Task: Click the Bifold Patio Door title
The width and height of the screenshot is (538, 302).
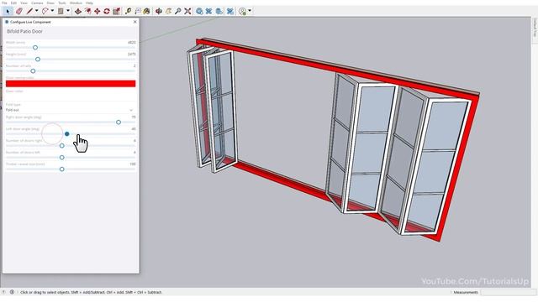Action: coord(24,31)
